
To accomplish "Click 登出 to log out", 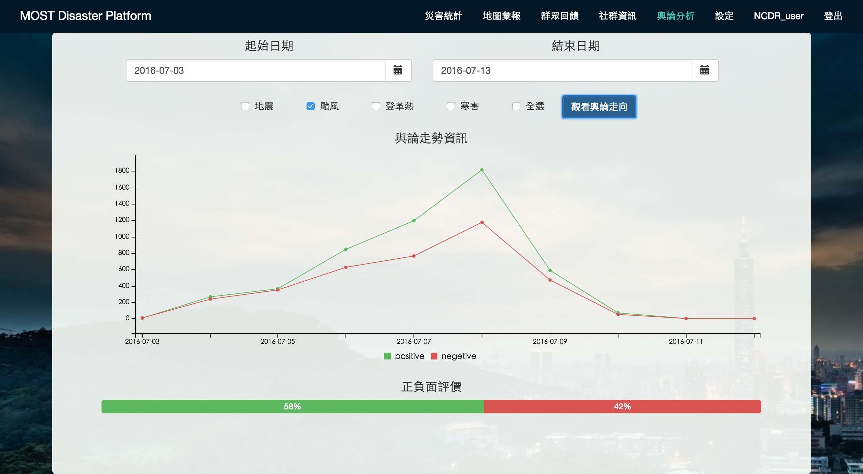I will 833,16.
